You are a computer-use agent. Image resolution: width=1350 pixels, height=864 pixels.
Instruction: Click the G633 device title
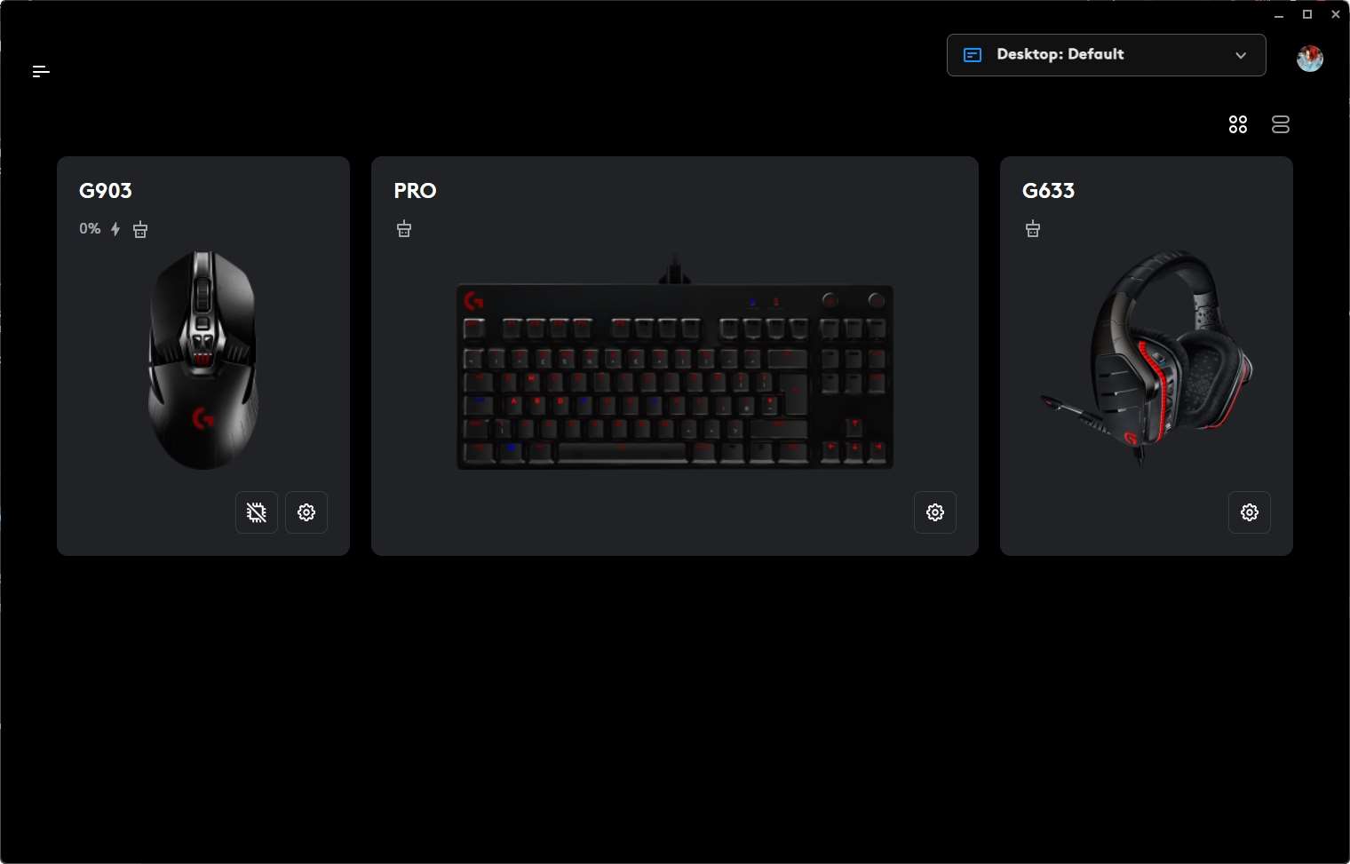pos(1049,191)
